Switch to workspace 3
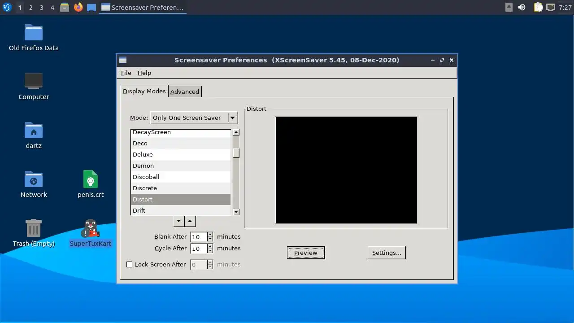Screen dimensions: 574x323 tap(41, 7)
